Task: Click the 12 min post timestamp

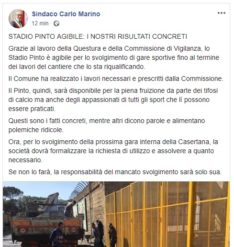Action: point(40,23)
